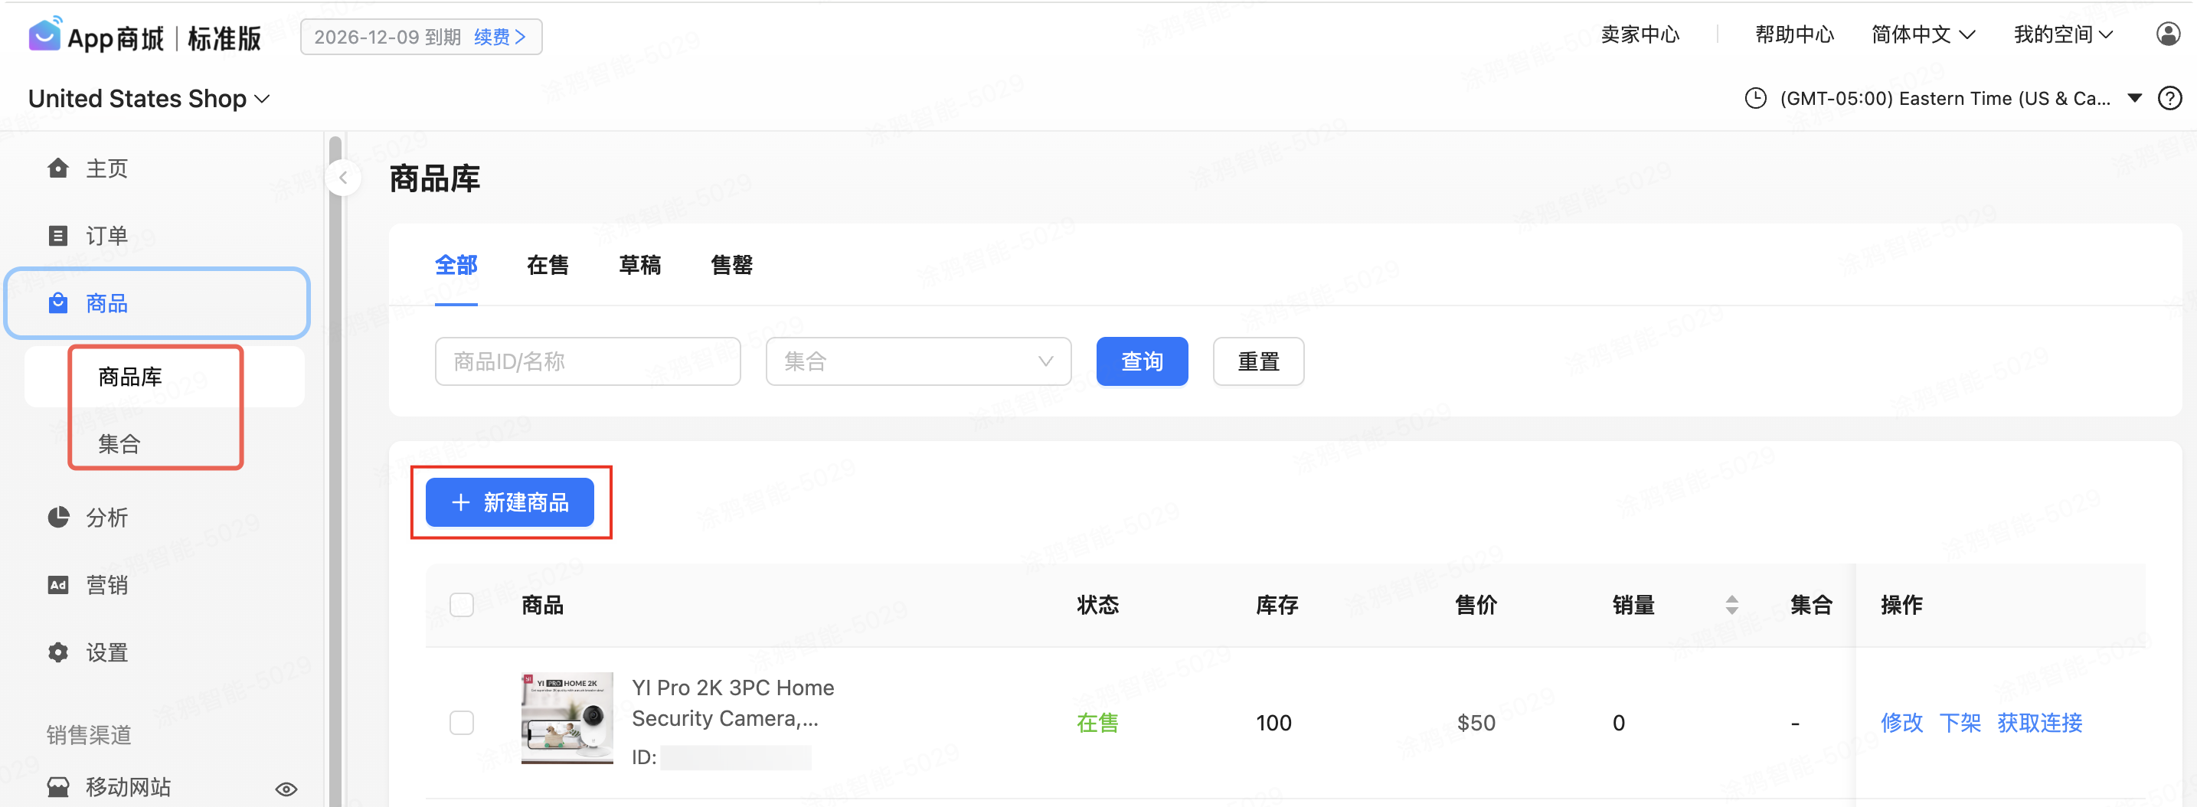Screen dimensions: 2197x807
Task: Select the 主页 home icon in sidebar
Action: (x=57, y=168)
